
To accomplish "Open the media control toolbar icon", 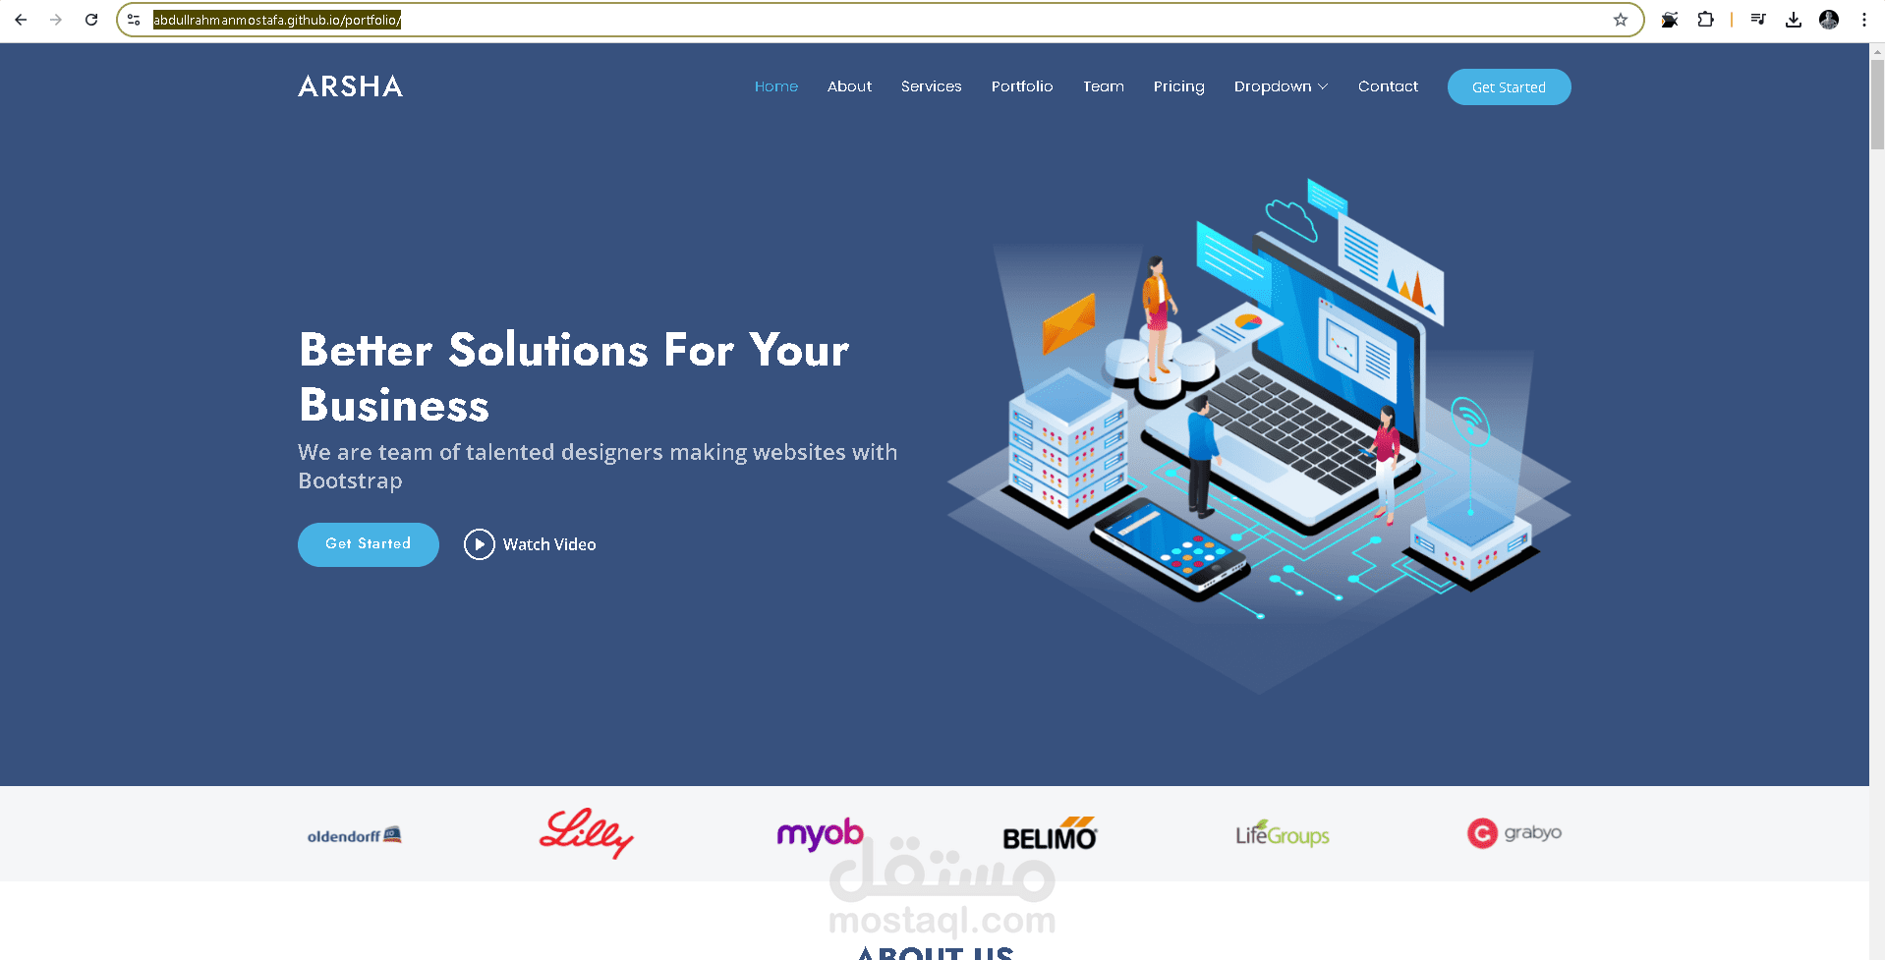I will tap(1758, 20).
